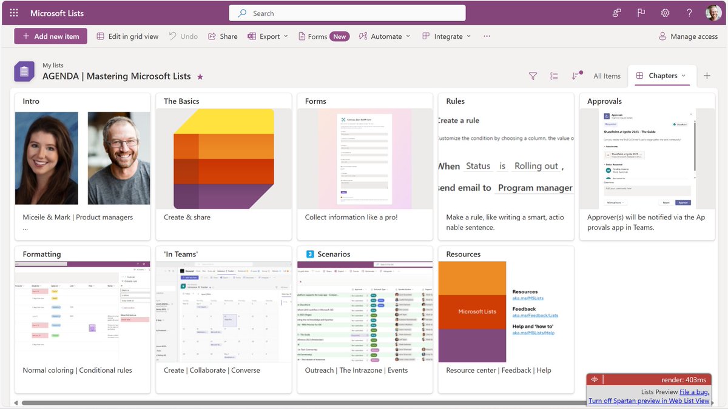Image resolution: width=728 pixels, height=409 pixels.
Task: Open the Settings gear icon
Action: [x=665, y=13]
